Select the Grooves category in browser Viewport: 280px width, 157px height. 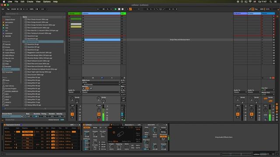tap(10, 69)
